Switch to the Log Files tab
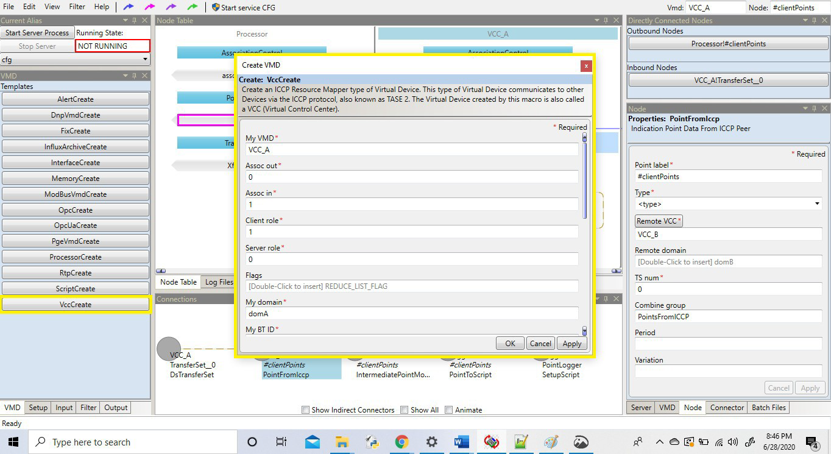The height and width of the screenshot is (454, 831). point(219,282)
